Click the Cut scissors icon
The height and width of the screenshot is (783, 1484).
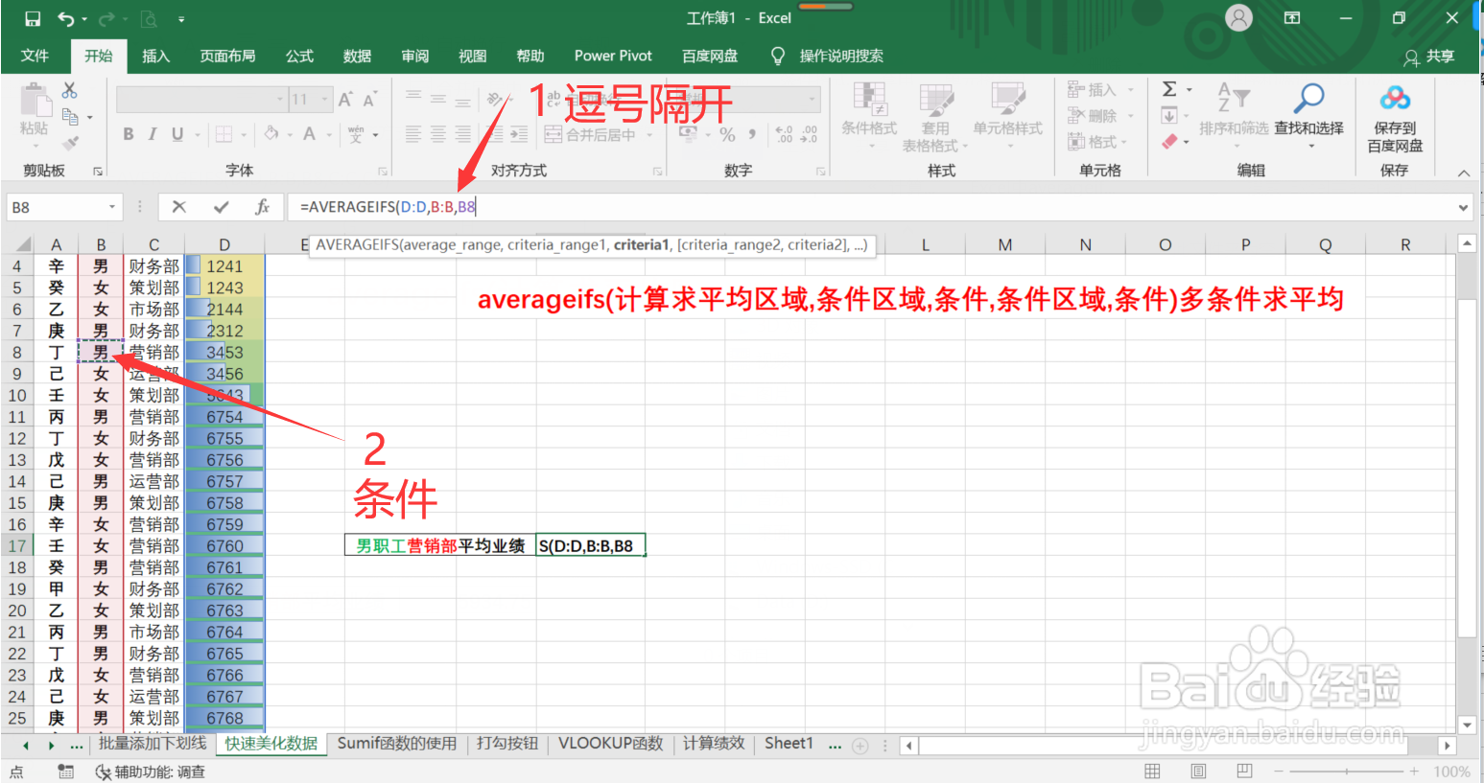pos(69,90)
